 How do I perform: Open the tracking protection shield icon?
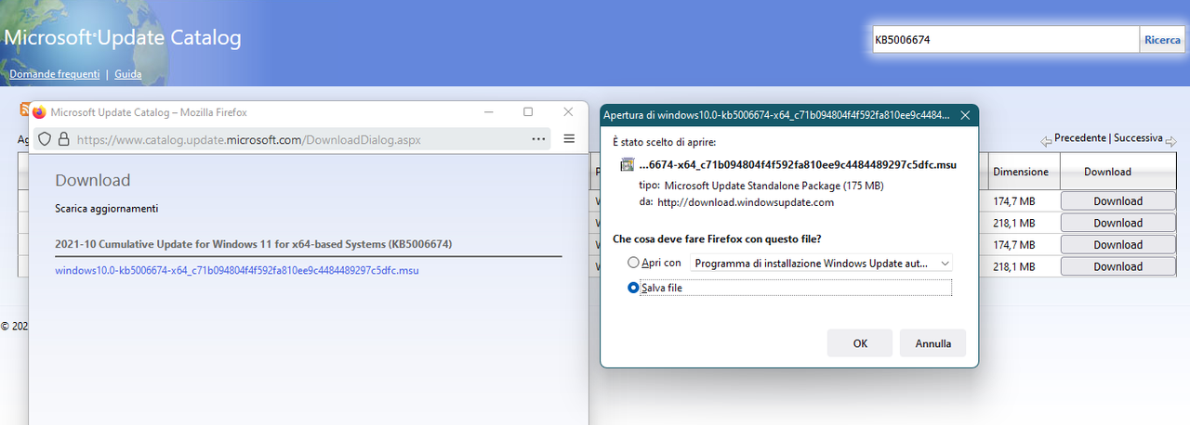45,139
